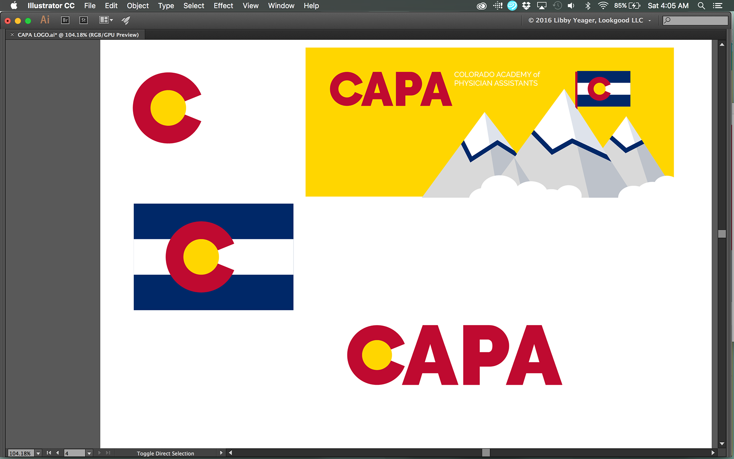Click COLORADO ACADEMY of PHYSICIAN ASSISTANTS text
Image resolution: width=734 pixels, height=459 pixels.
(497, 79)
